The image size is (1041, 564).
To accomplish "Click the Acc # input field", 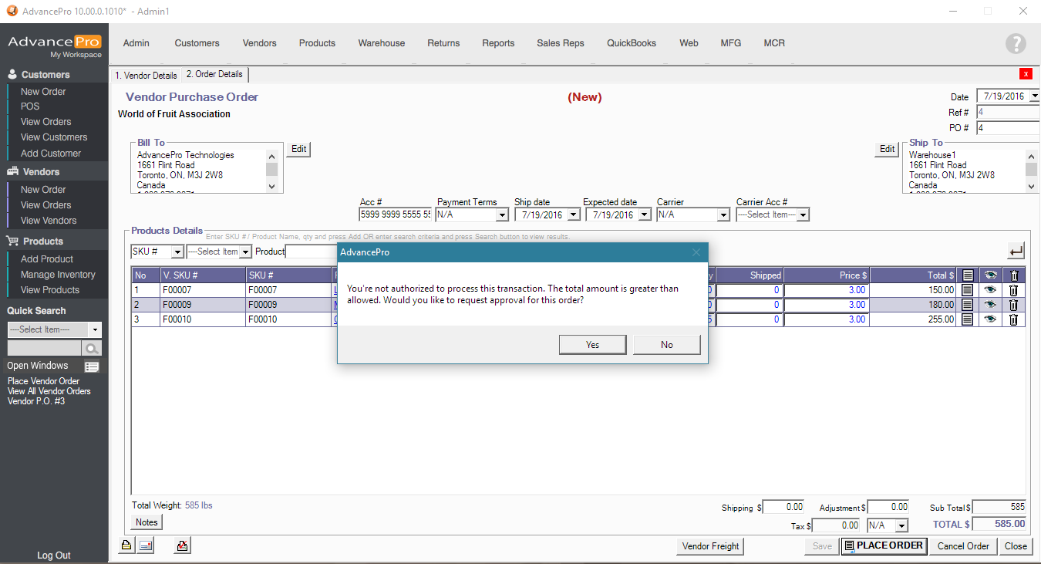I will click(x=394, y=215).
